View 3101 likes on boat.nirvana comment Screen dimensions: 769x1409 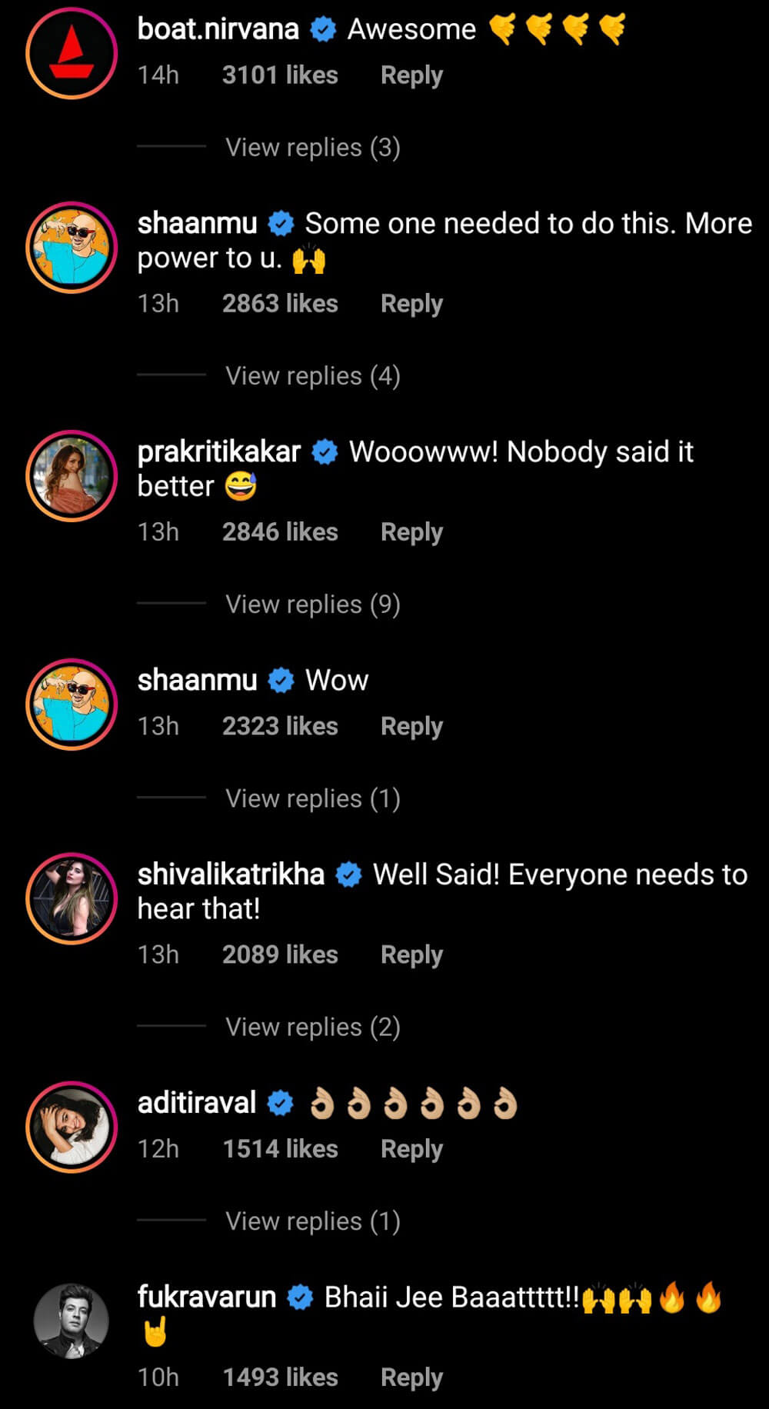click(x=280, y=75)
